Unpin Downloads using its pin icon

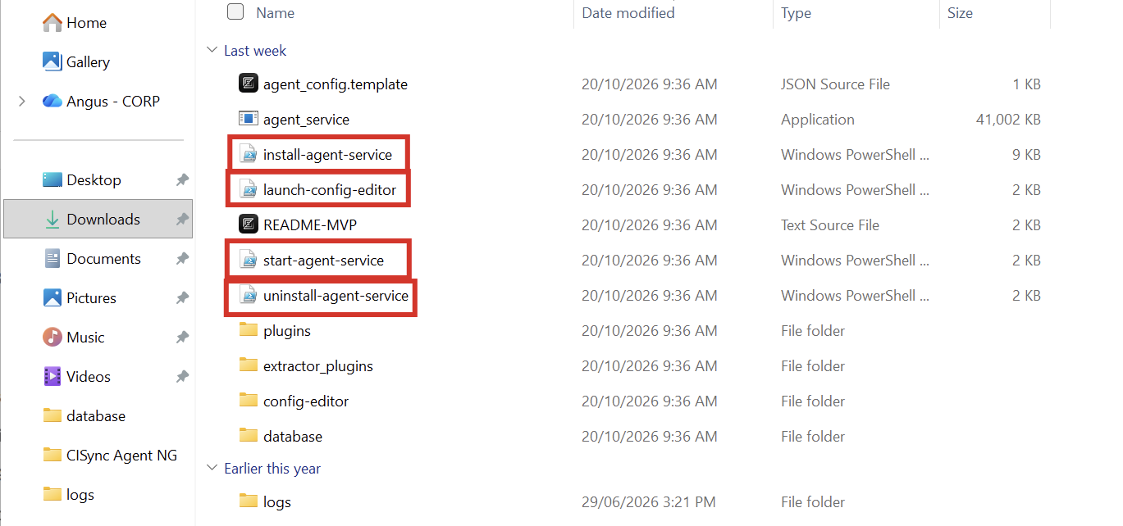(x=183, y=219)
